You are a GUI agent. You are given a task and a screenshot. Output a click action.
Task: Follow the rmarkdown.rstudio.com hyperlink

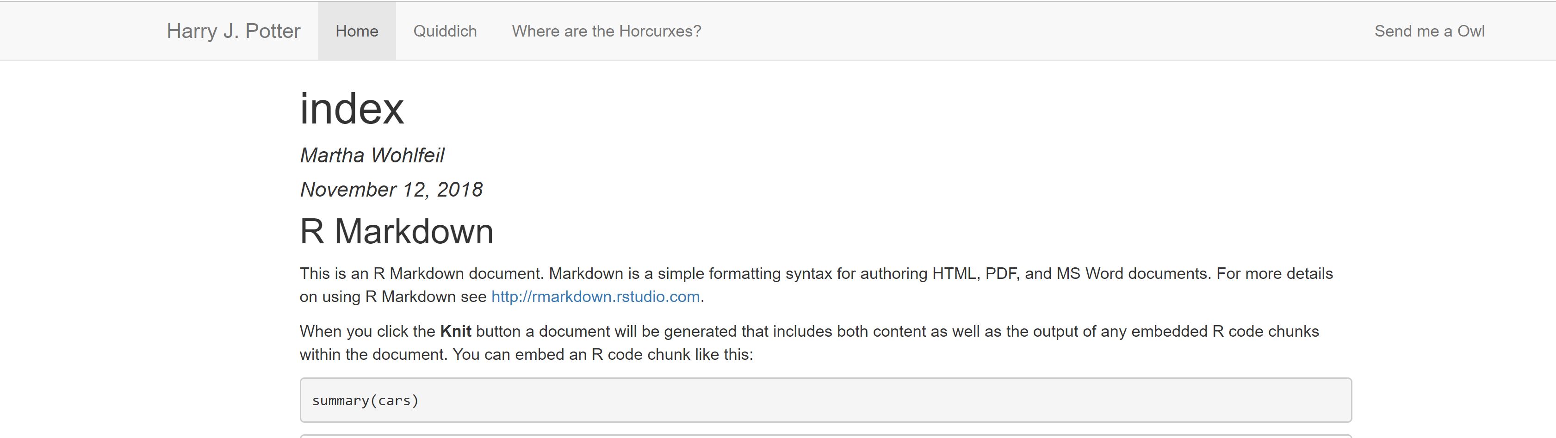[595, 296]
